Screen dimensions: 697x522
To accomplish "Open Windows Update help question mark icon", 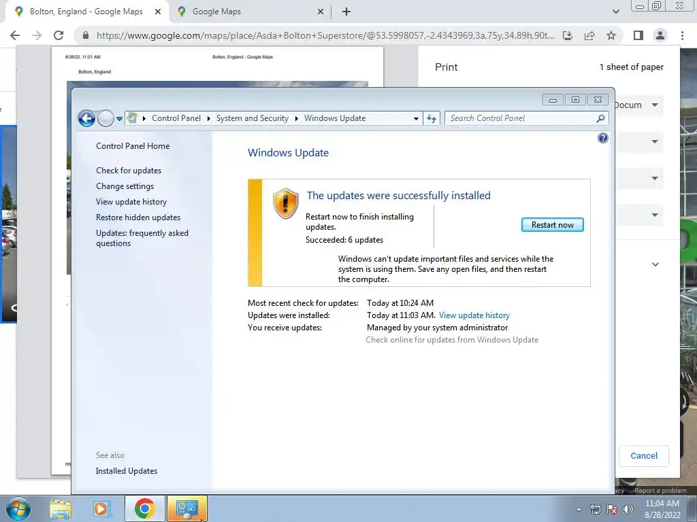I will pos(603,138).
